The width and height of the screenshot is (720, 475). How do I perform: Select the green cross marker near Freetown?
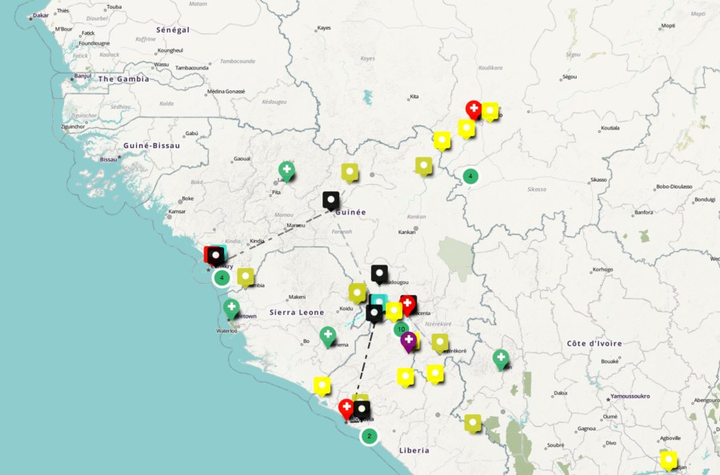231,307
